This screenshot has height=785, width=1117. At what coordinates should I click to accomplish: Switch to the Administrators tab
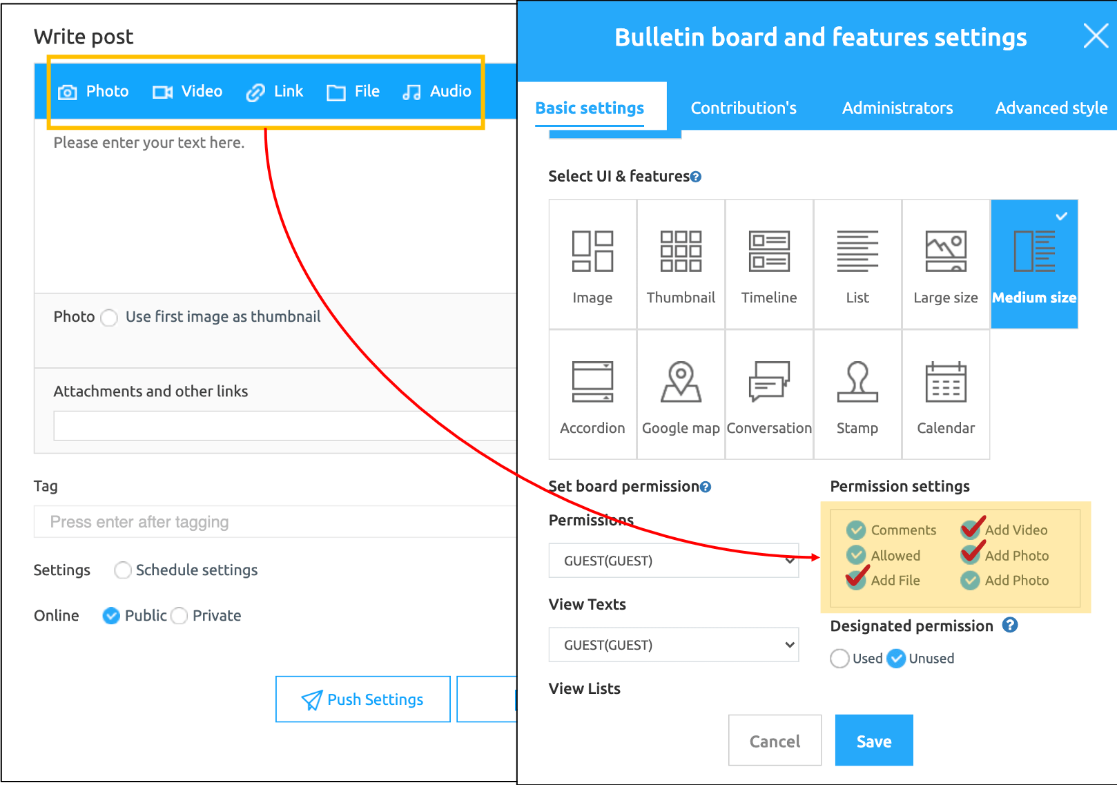click(x=897, y=108)
